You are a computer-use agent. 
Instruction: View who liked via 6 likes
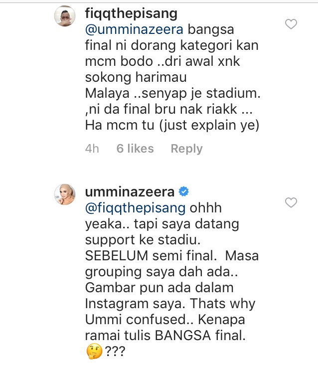[135, 149]
